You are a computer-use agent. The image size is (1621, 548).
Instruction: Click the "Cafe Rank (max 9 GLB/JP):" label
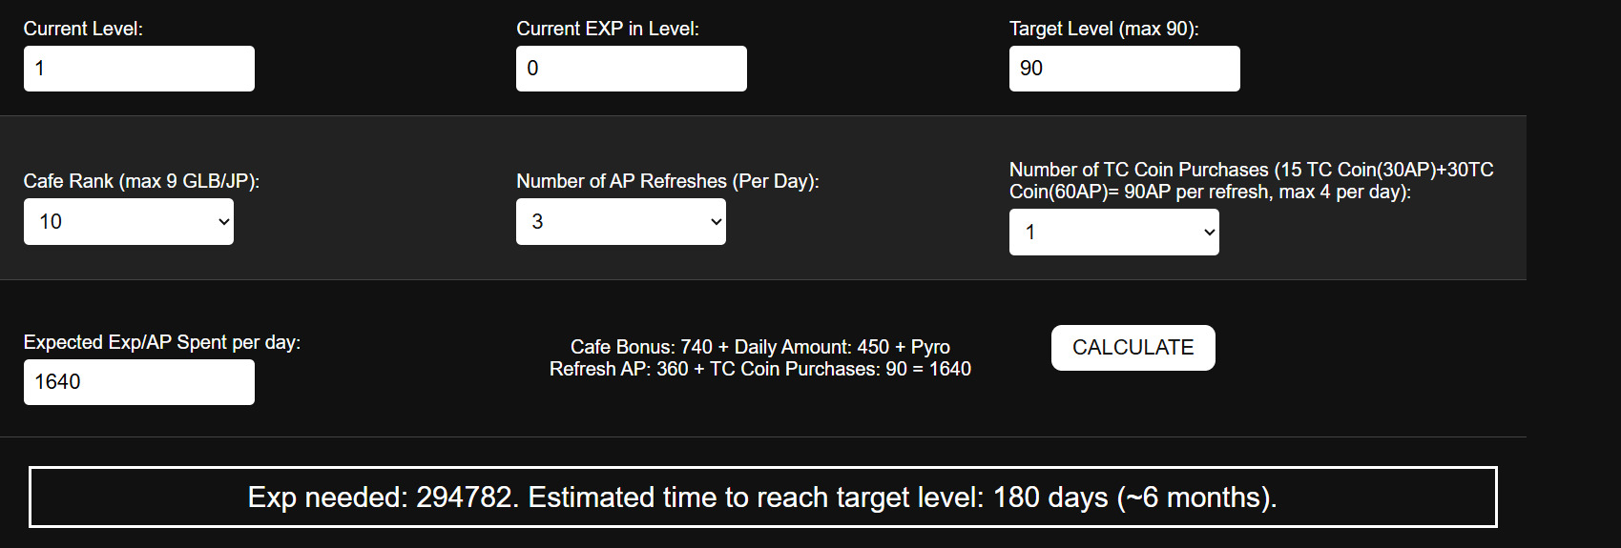pyautogui.click(x=141, y=181)
